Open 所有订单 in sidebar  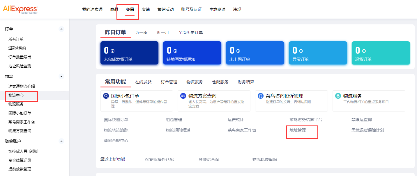(16, 39)
